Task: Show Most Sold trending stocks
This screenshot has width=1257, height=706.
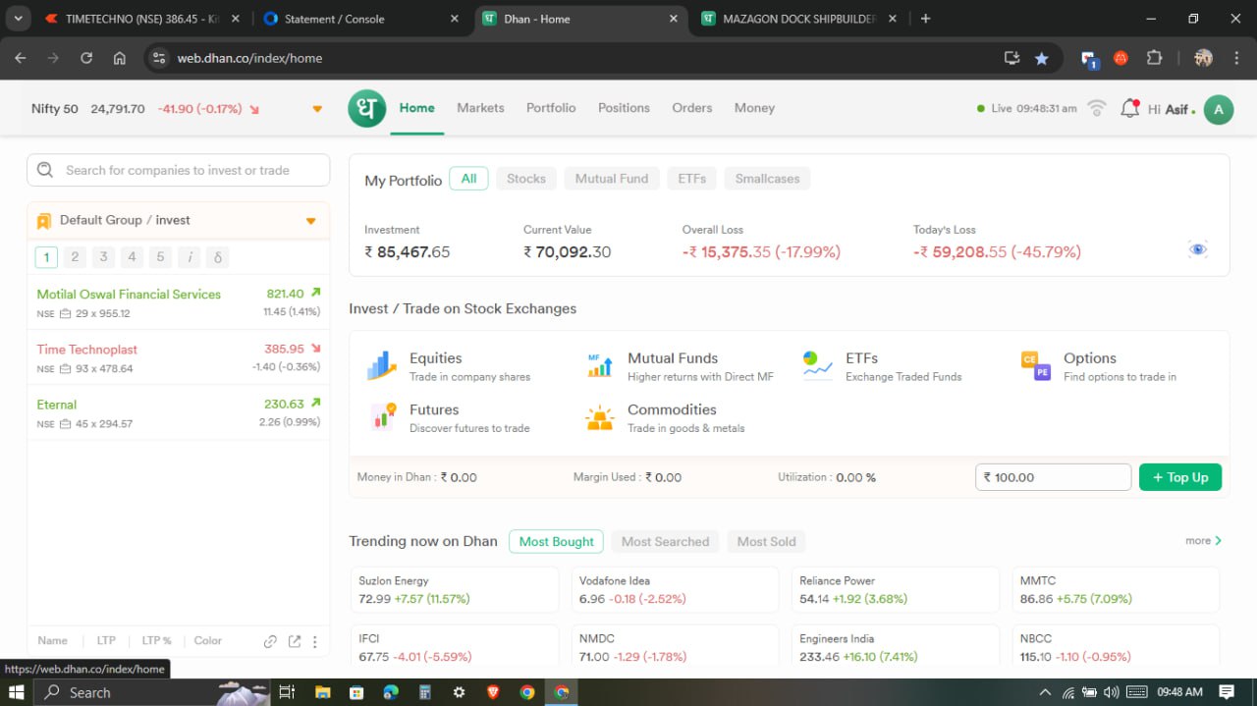Action: tap(766, 542)
